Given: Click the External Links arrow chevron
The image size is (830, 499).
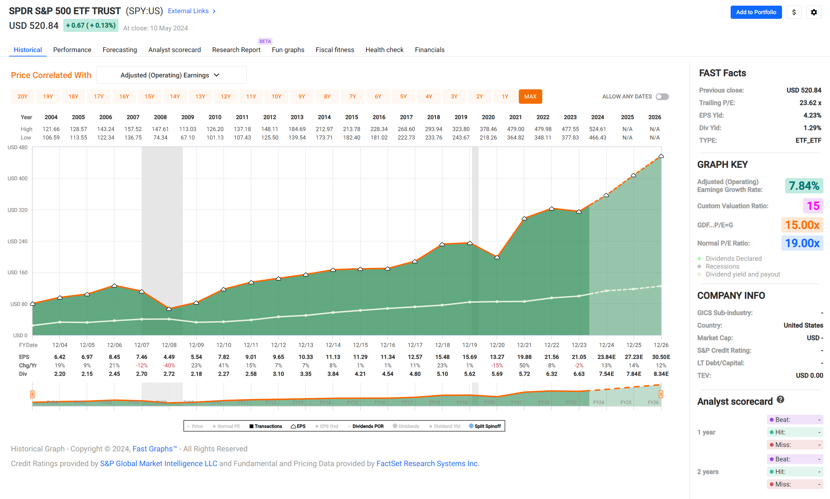Looking at the screenshot, I should pyautogui.click(x=214, y=11).
